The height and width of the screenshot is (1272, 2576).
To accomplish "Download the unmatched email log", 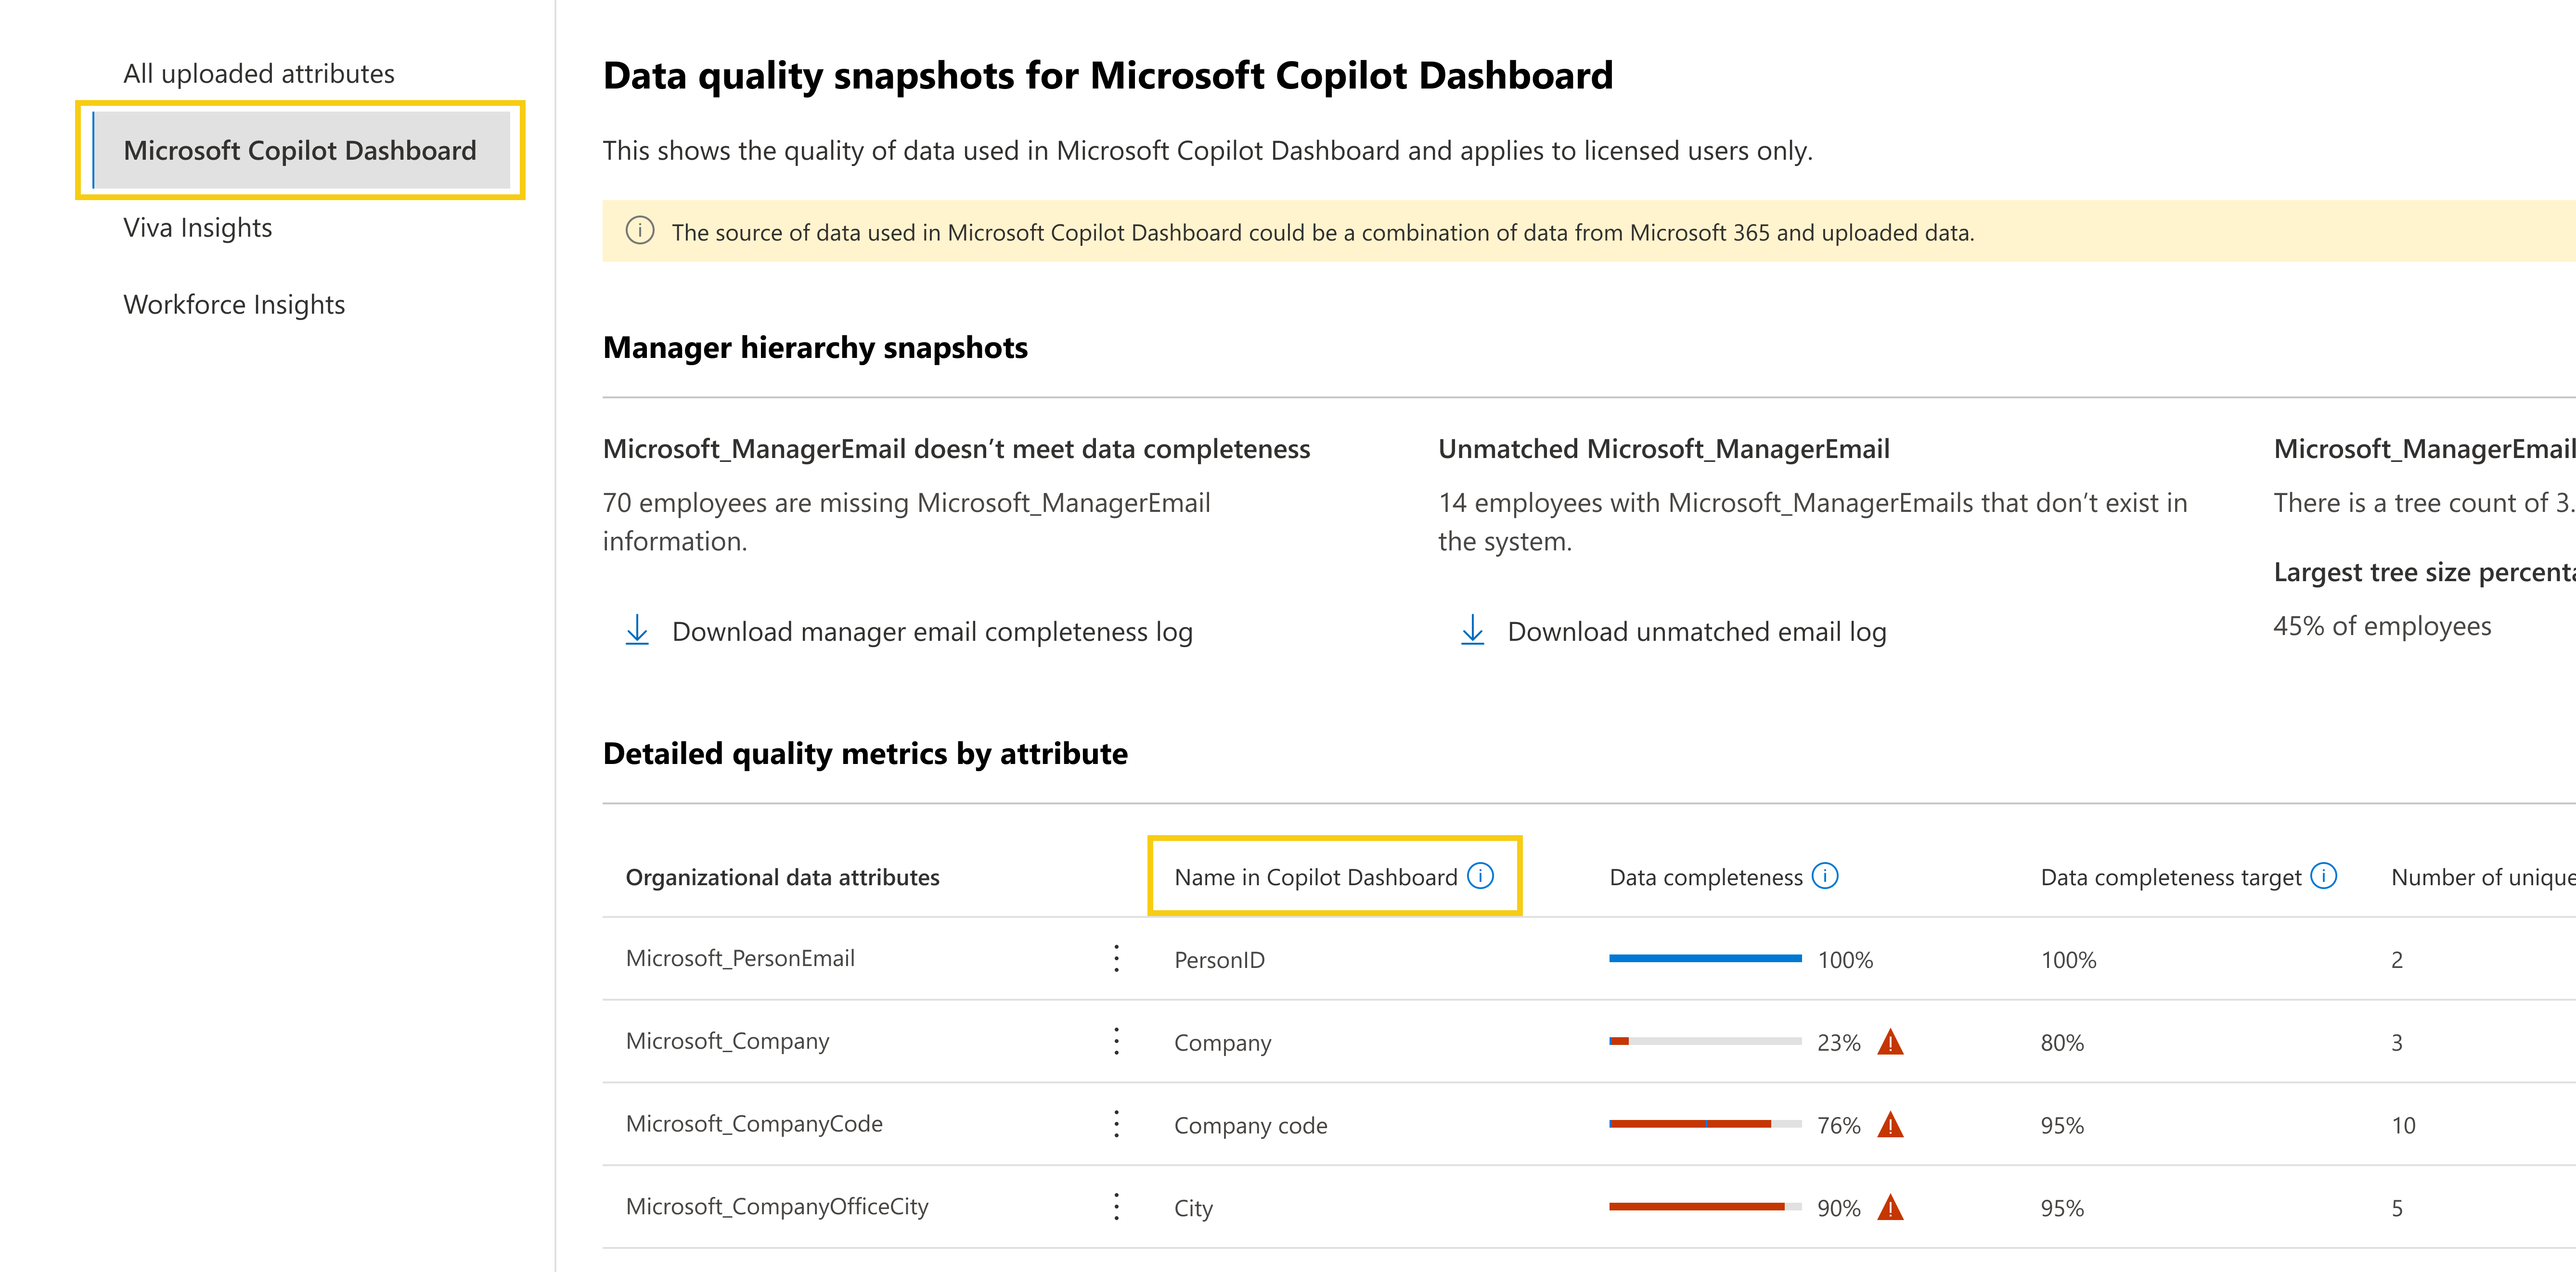I will (x=1697, y=631).
